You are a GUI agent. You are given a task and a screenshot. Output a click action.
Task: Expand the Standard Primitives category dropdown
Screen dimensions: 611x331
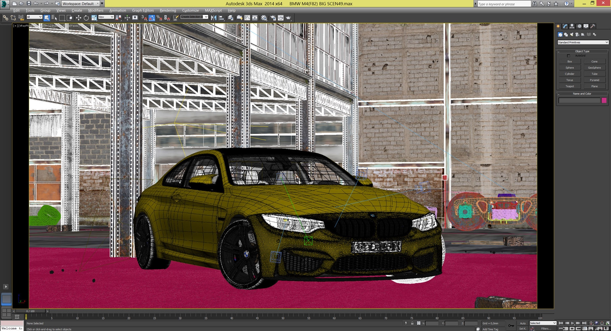point(583,42)
